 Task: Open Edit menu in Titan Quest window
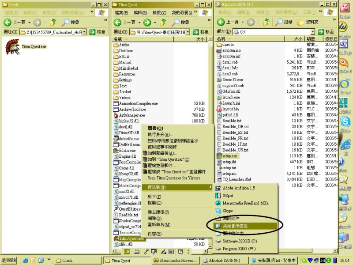pos(140,13)
